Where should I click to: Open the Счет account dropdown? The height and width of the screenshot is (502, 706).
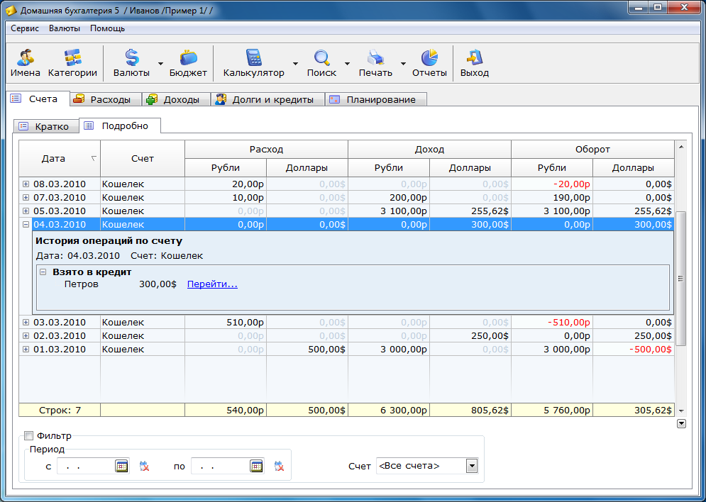coord(471,466)
